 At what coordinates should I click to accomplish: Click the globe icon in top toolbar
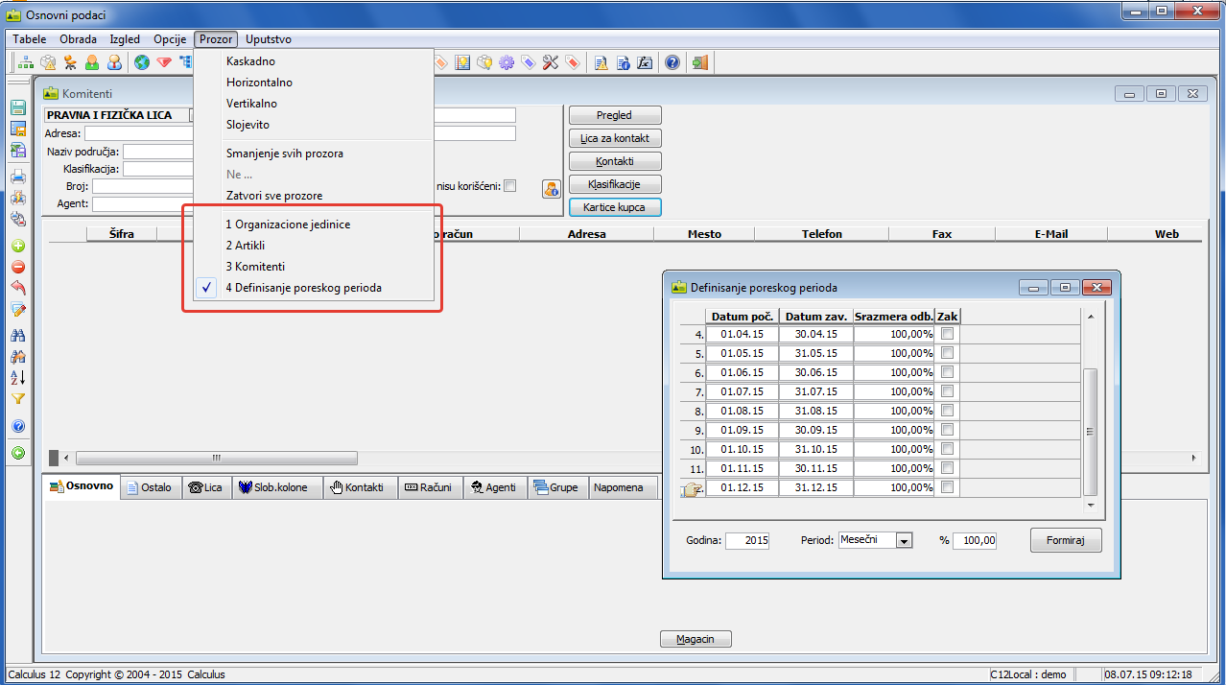(x=142, y=63)
